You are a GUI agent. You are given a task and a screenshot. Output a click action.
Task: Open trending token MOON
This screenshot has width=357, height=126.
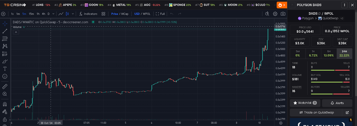231,5
